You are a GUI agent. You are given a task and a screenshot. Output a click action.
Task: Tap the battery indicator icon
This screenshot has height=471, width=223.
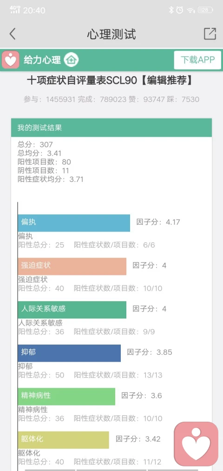pos(206,10)
